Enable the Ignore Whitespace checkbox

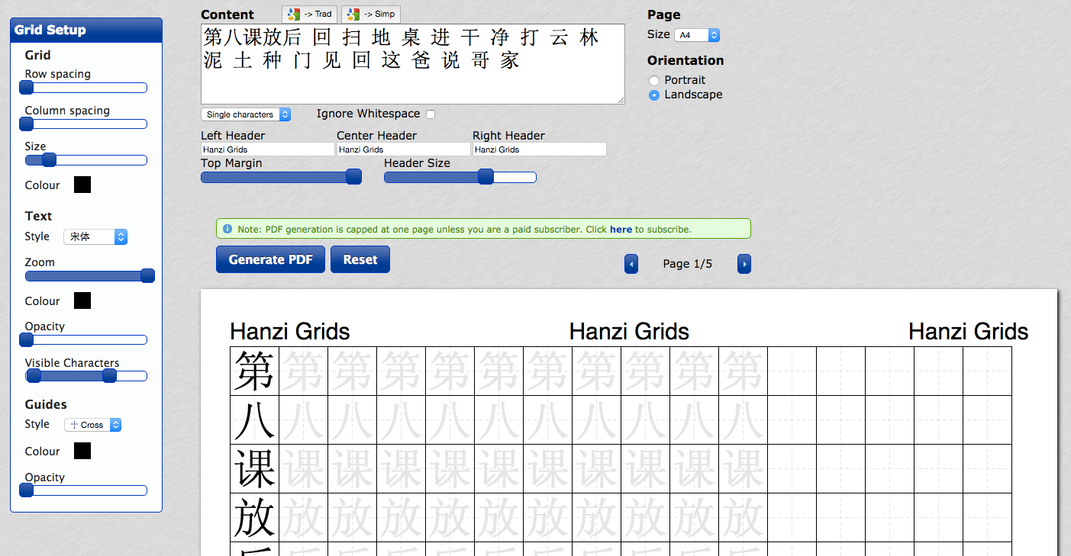[x=431, y=114]
